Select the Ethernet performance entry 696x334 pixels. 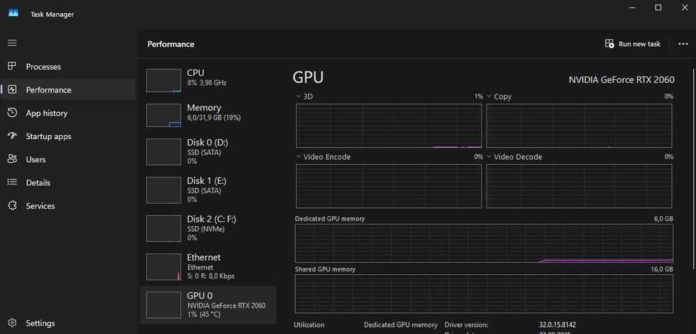(x=209, y=267)
